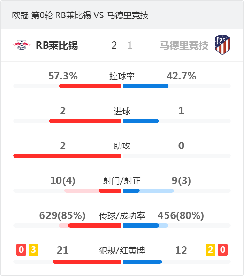Click Atletico's yellow card badge showing 2
This screenshot has height=276, width=244.
pyautogui.click(x=211, y=250)
